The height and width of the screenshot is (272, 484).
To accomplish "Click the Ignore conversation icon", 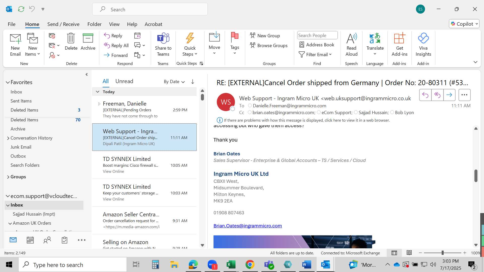I will pos(52,36).
